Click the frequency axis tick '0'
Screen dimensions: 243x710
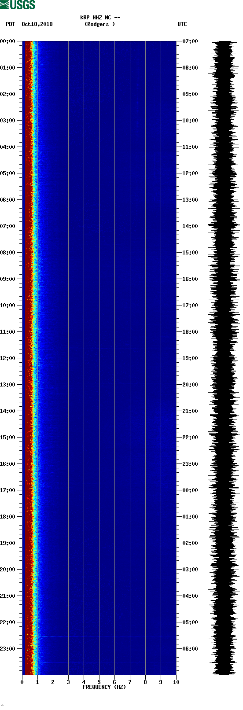pos(22,682)
